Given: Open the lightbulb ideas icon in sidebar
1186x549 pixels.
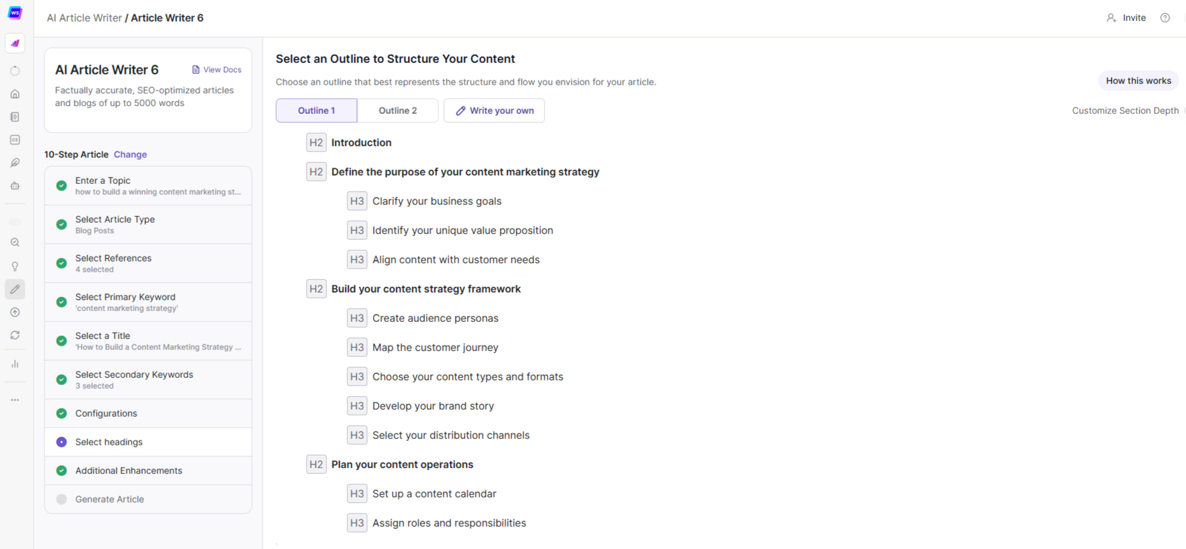Looking at the screenshot, I should click(x=15, y=267).
